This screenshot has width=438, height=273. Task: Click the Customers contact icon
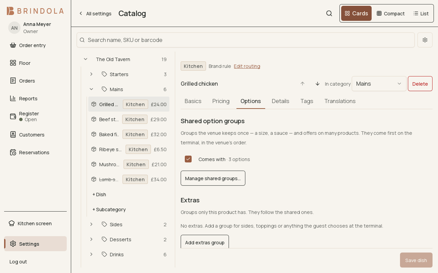tap(13, 134)
